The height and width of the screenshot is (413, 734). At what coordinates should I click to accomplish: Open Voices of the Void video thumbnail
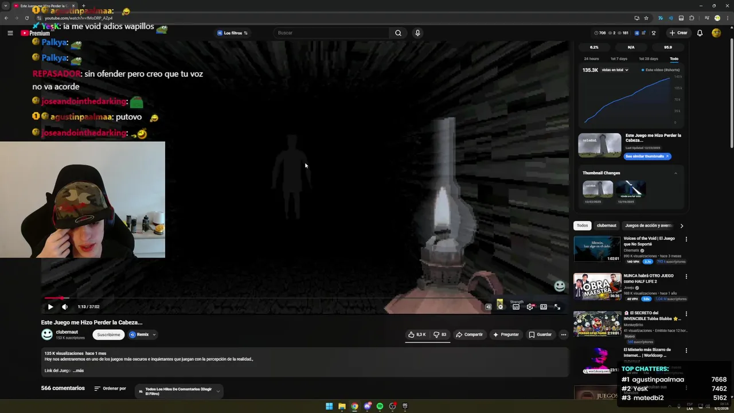pyautogui.click(x=597, y=249)
